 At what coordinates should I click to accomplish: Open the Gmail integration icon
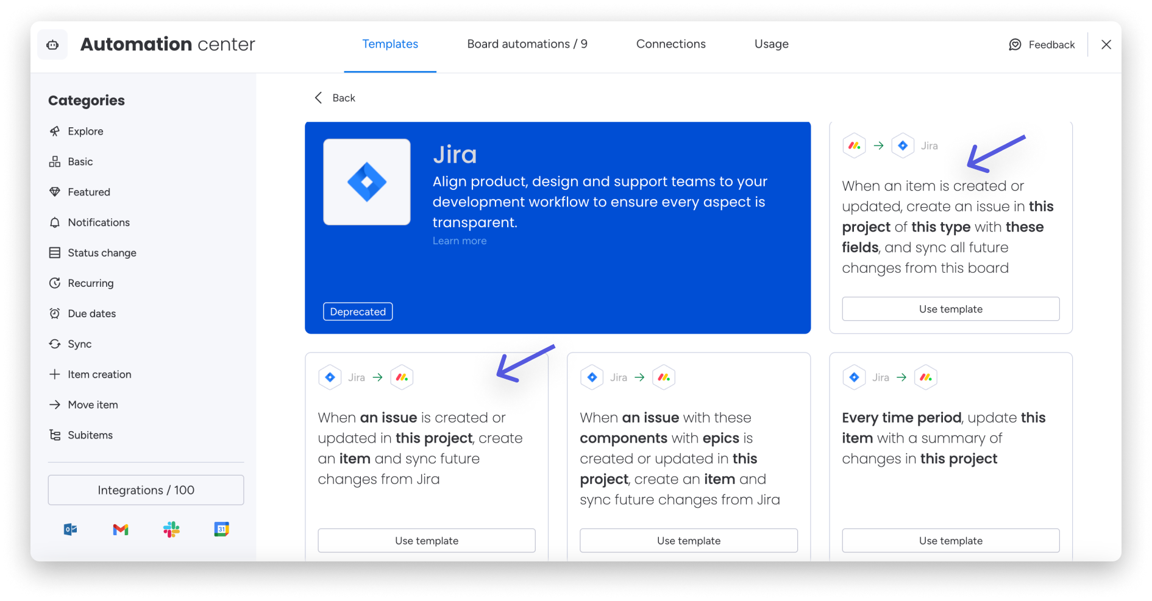(x=121, y=530)
